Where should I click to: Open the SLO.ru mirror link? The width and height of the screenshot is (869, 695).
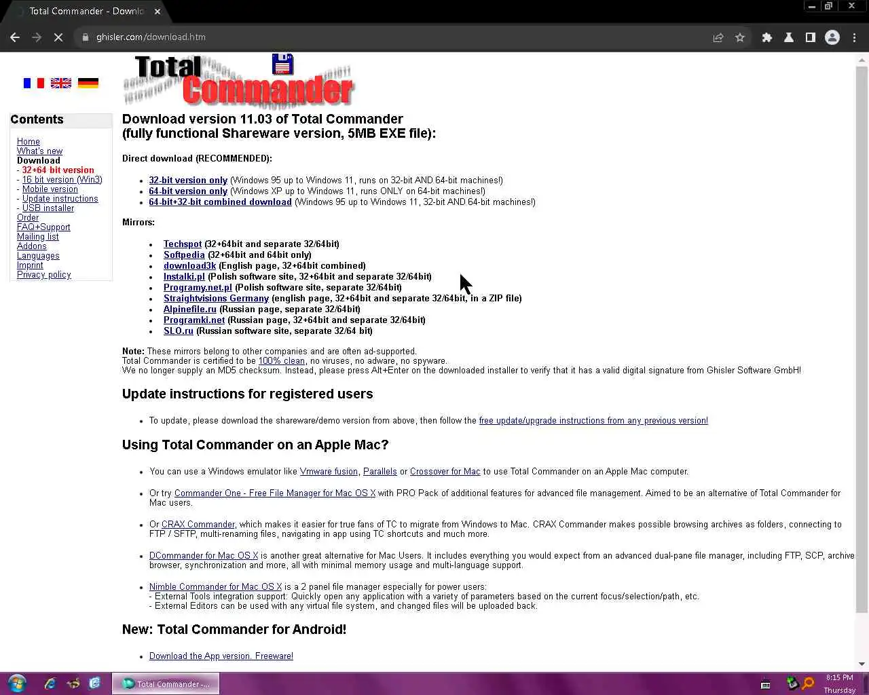click(179, 331)
